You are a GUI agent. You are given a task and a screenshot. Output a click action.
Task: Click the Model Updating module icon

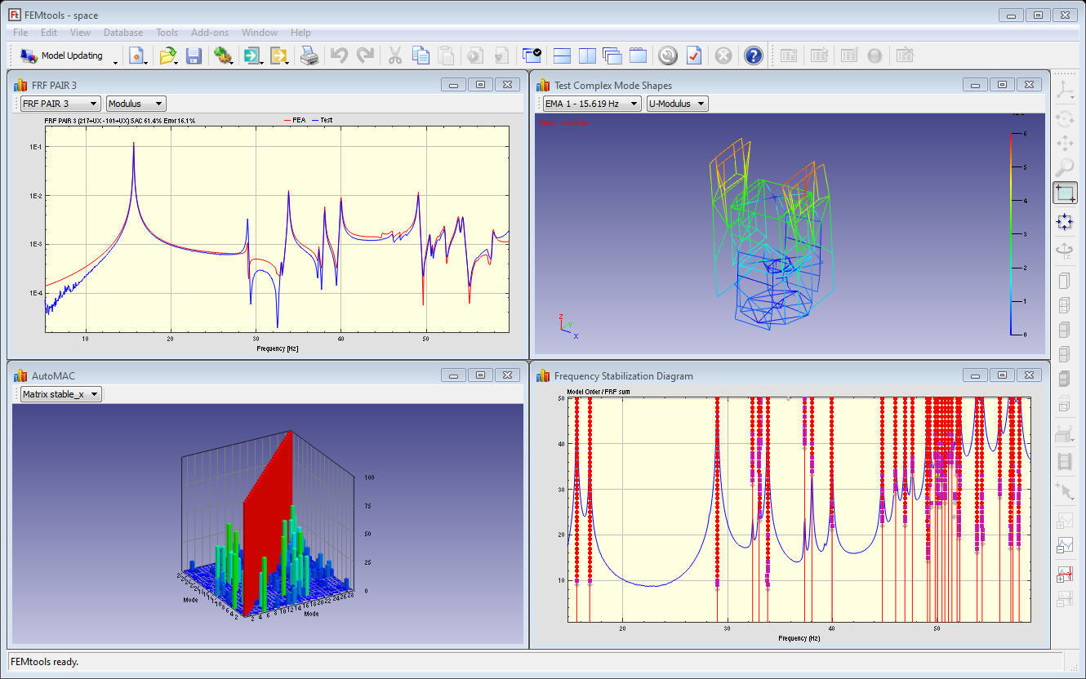pyautogui.click(x=29, y=55)
